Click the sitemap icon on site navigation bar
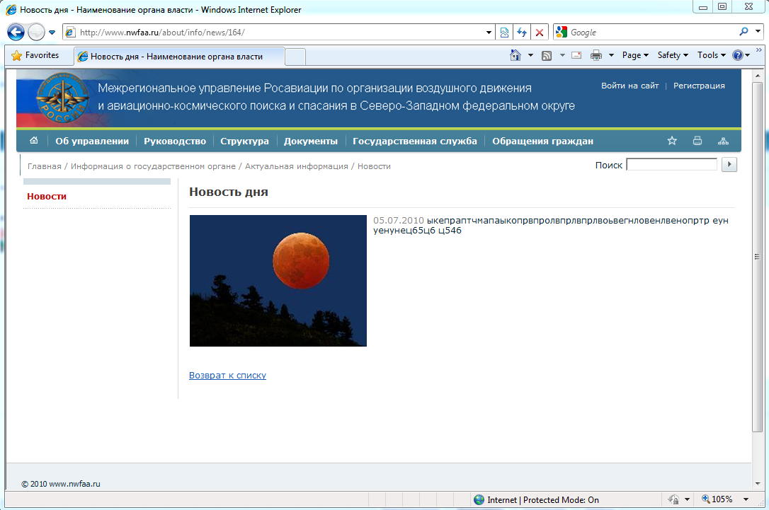Viewport: 769px width, 510px height. tap(723, 141)
